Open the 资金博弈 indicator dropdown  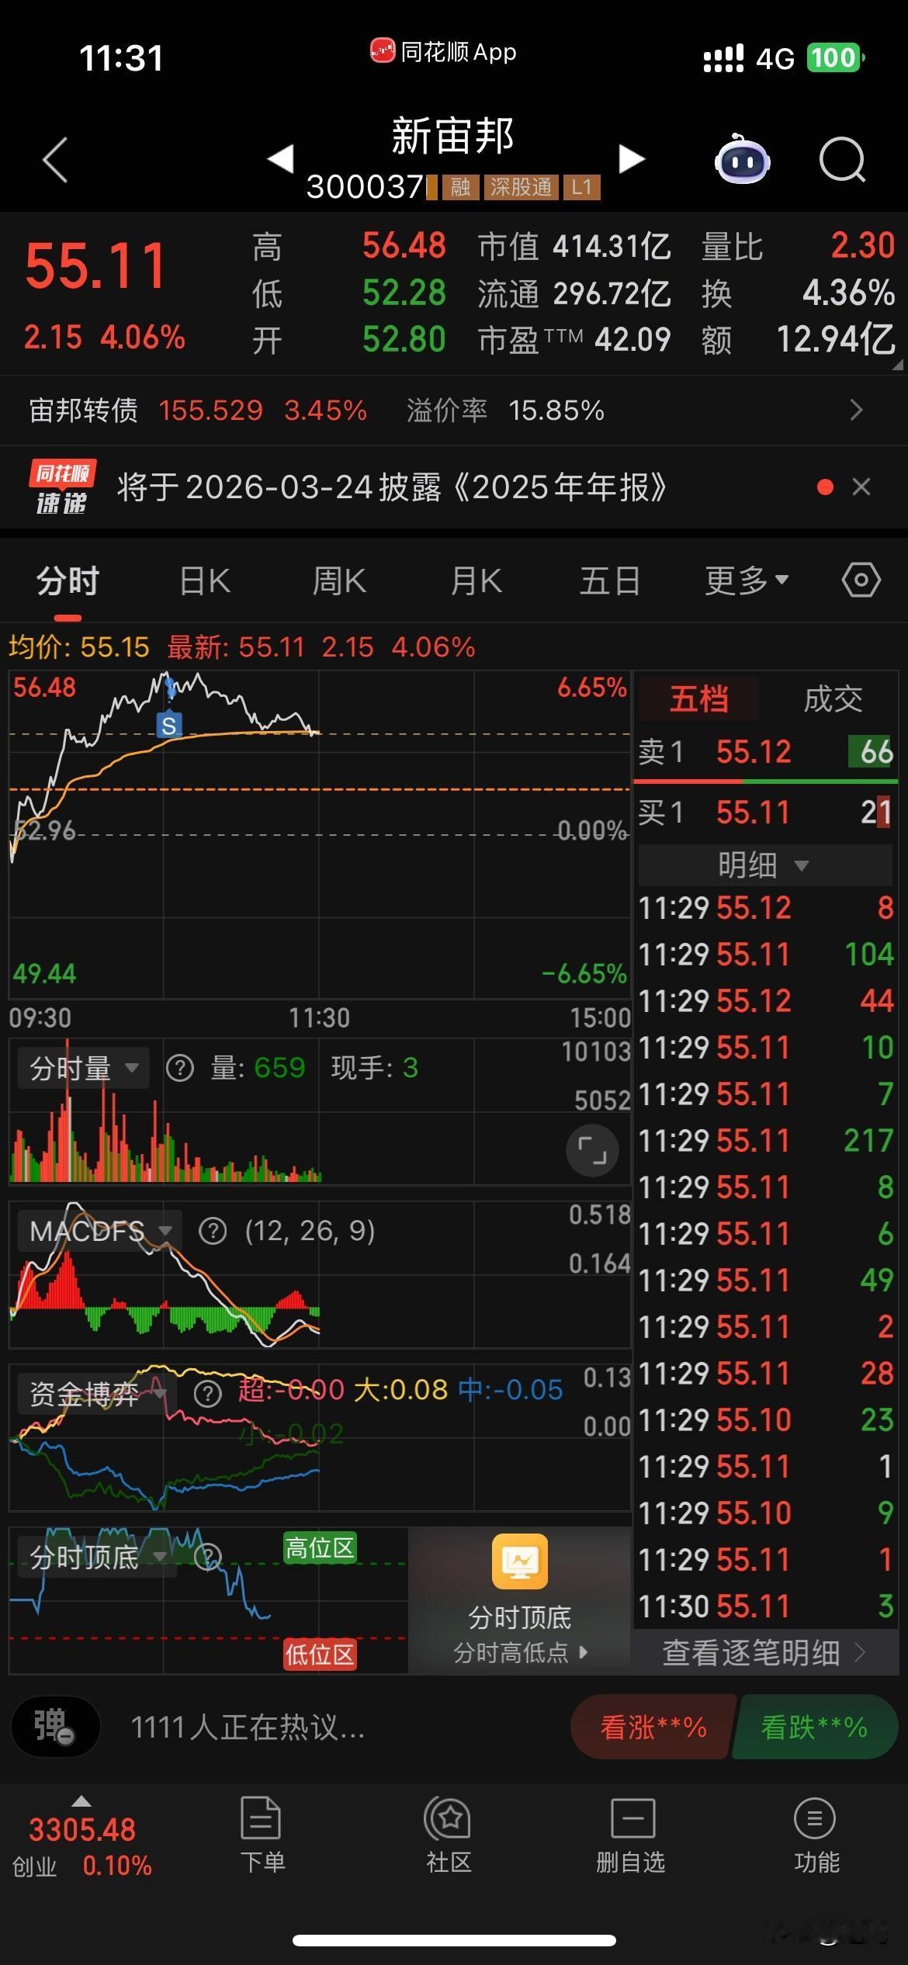point(97,1394)
